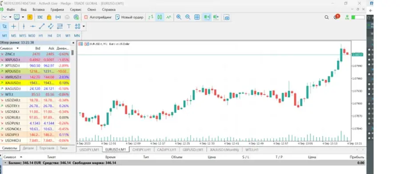Open the Графики menu
The image size is (400, 174).
point(57,9)
